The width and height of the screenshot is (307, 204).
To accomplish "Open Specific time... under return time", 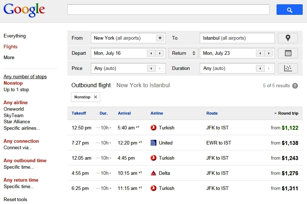I will (19, 187).
